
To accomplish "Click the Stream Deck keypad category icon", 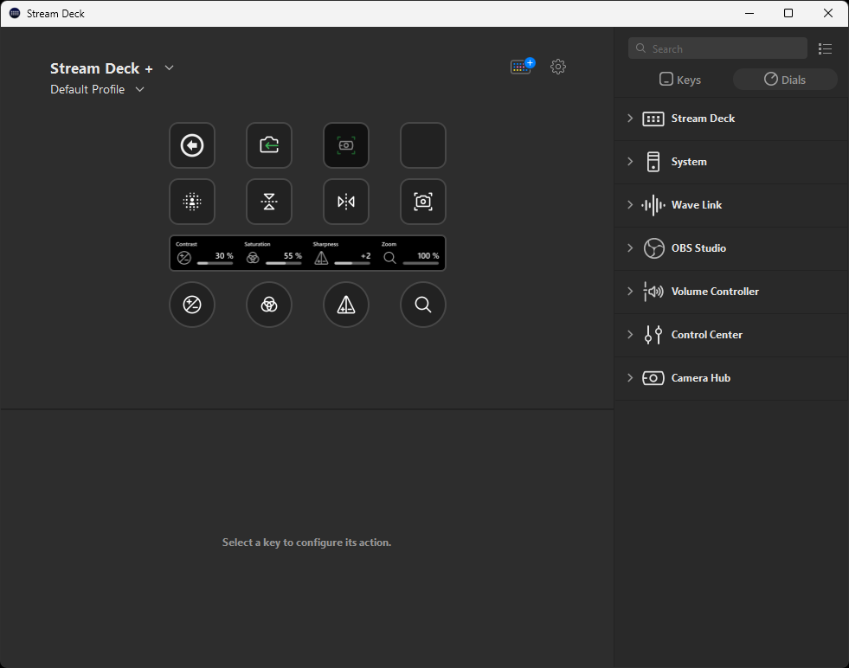I will (x=653, y=119).
